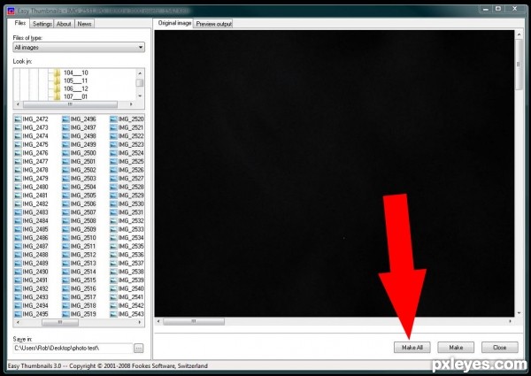Open the News tab
Image resolution: width=531 pixels, height=376 pixels.
tap(84, 24)
